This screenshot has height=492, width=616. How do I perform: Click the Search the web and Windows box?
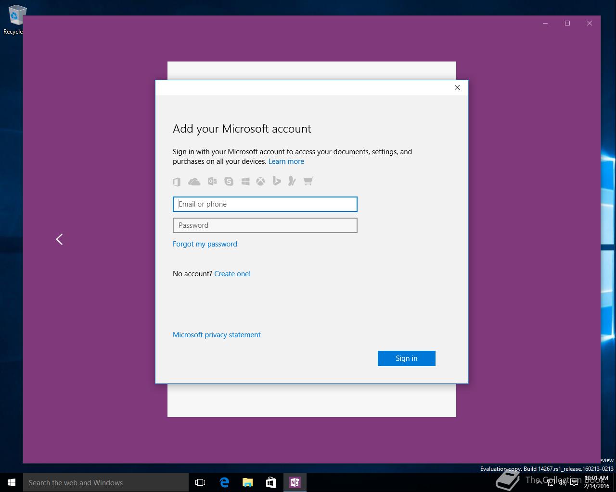(x=106, y=482)
